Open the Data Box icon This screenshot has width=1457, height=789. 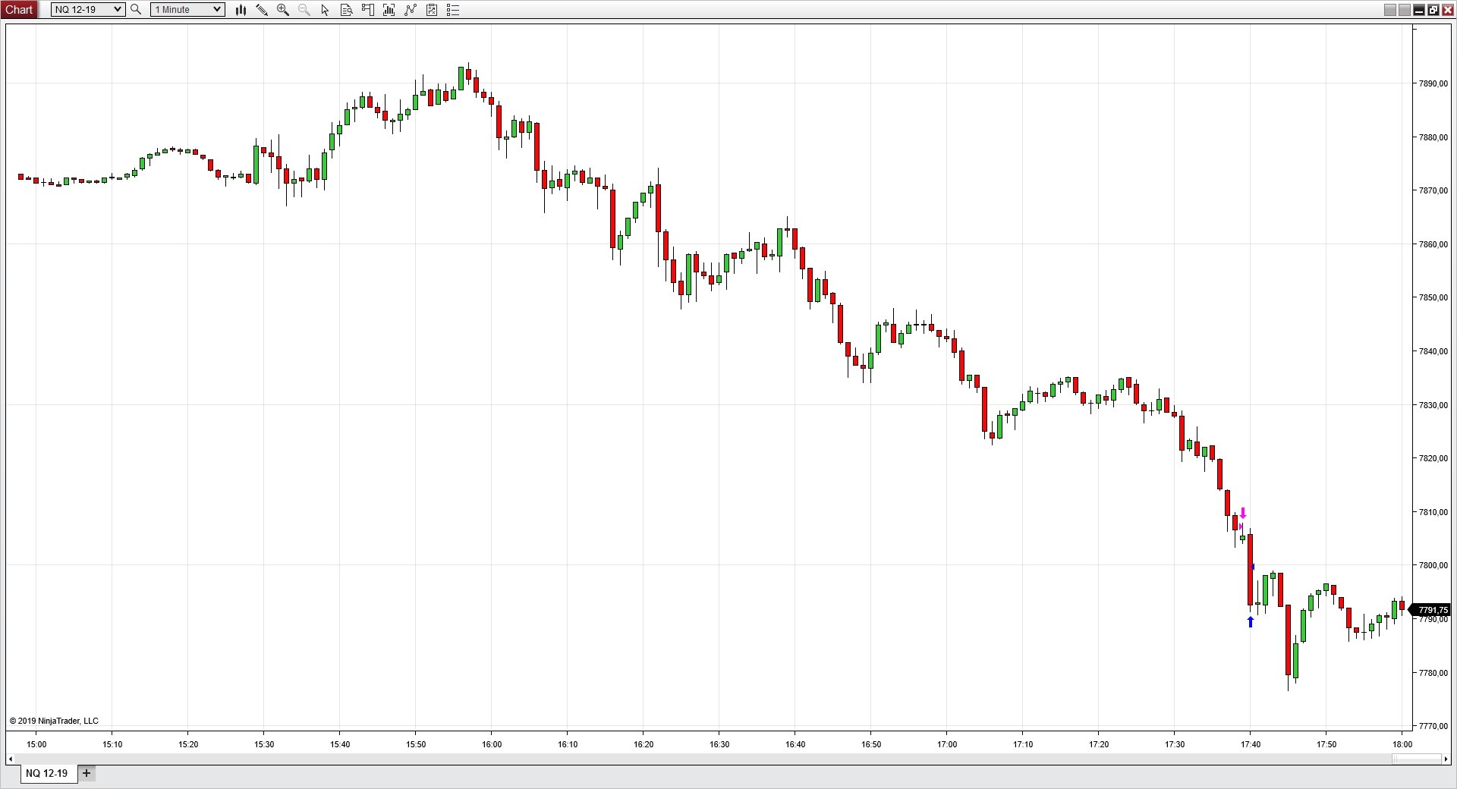[347, 10]
